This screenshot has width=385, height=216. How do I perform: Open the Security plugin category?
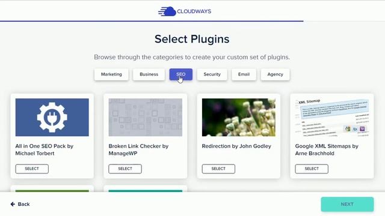pyautogui.click(x=212, y=74)
